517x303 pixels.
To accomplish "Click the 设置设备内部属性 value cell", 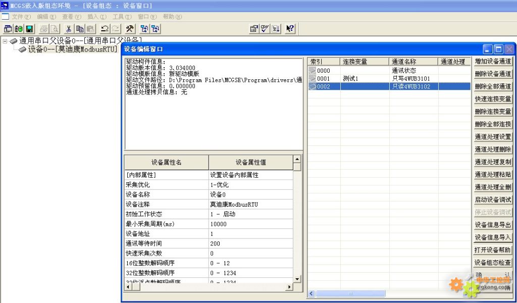I will [x=251, y=175].
